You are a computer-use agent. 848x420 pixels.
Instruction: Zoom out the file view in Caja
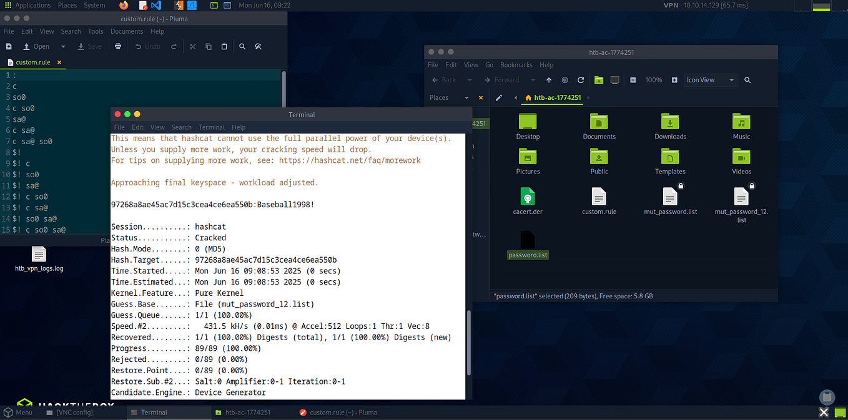coord(633,80)
